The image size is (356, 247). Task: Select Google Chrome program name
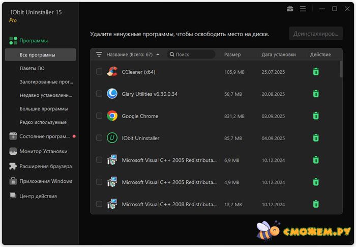(x=140, y=116)
